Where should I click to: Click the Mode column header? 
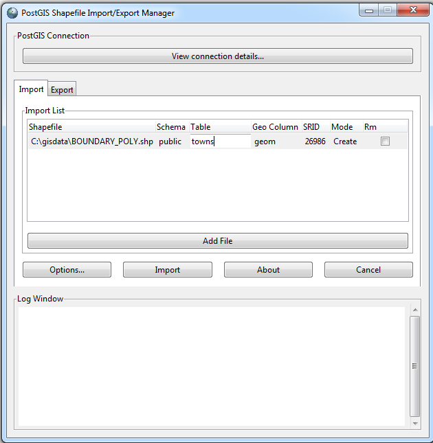click(x=346, y=127)
